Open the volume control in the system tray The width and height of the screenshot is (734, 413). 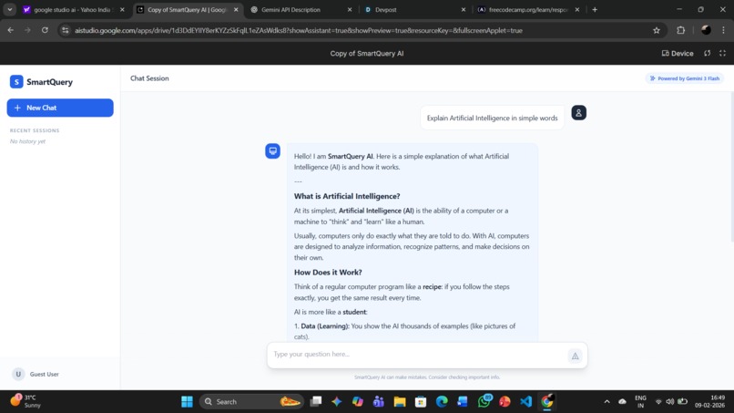click(670, 402)
